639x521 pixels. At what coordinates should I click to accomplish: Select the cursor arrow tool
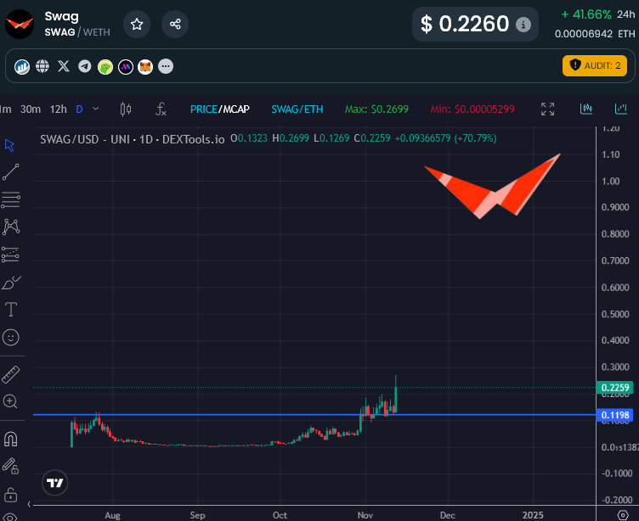coord(10,145)
